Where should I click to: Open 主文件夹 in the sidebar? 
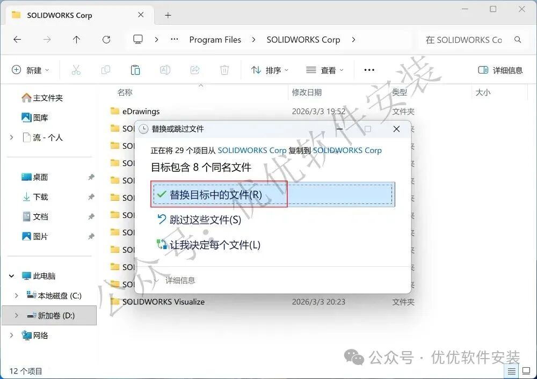click(x=42, y=98)
